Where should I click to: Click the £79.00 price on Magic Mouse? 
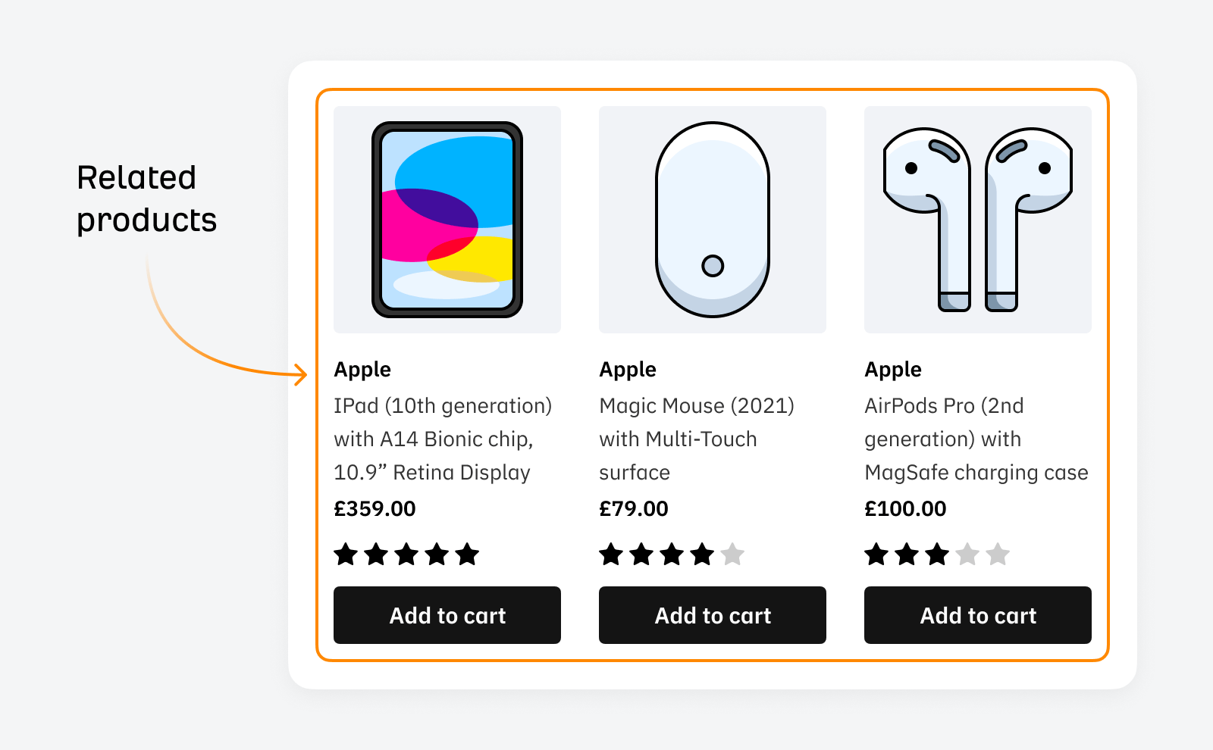(634, 508)
